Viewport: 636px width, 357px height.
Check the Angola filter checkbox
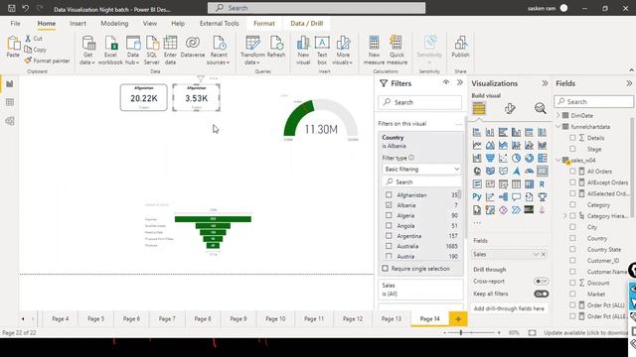point(389,225)
